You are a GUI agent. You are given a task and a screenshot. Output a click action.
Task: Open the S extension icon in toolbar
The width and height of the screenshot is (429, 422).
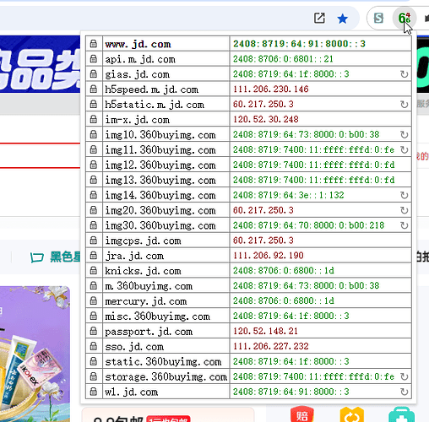click(378, 19)
